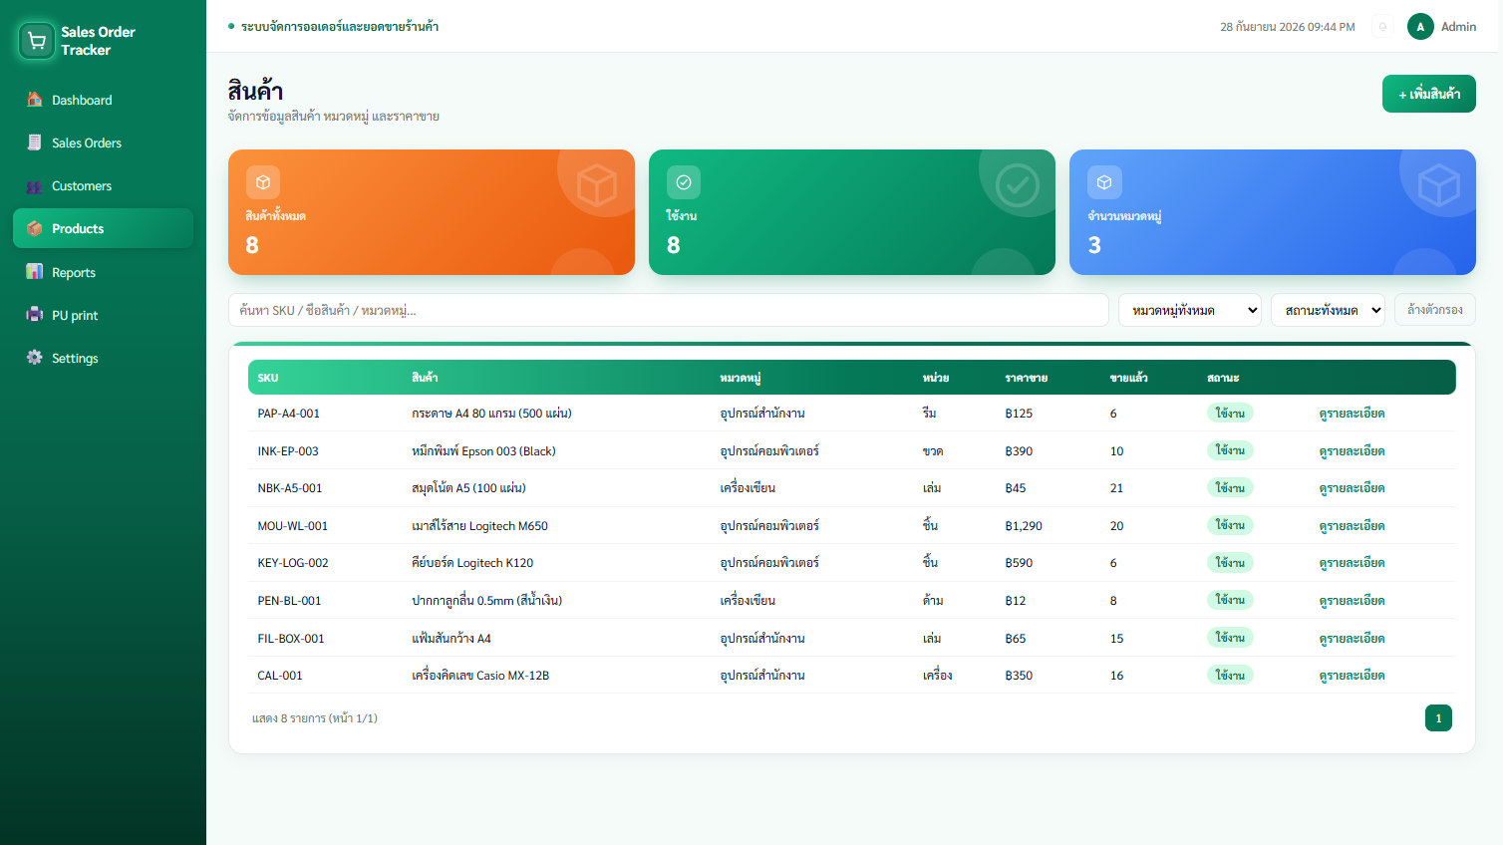View details for CAL-001

click(x=1352, y=676)
